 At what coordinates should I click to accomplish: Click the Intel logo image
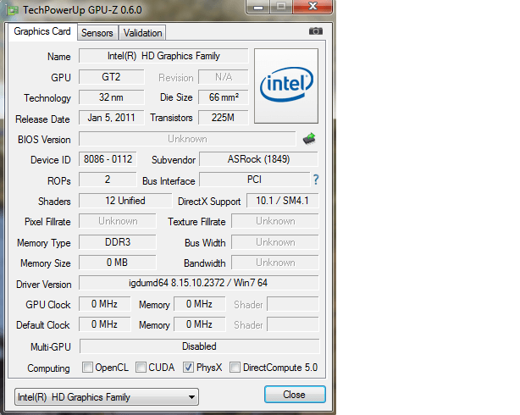(286, 86)
